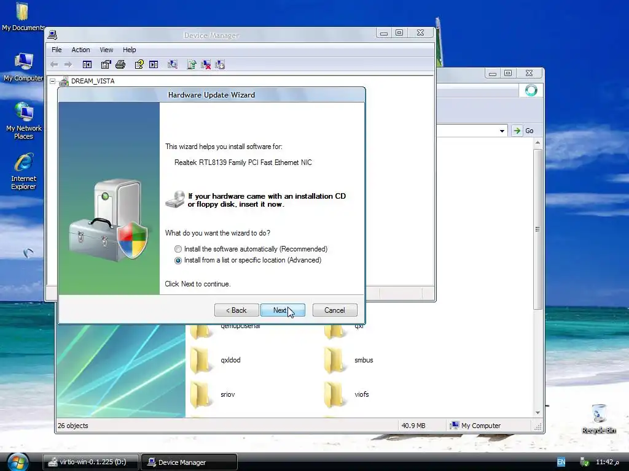Collapse the DREAM_VISTA tree node
The height and width of the screenshot is (471, 629).
53,82
